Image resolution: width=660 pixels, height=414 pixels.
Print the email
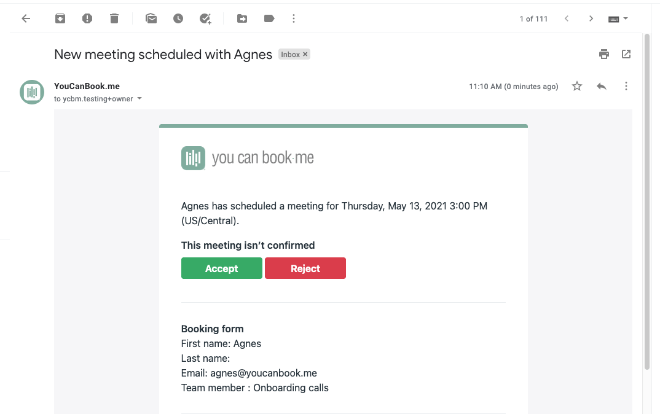pyautogui.click(x=603, y=54)
